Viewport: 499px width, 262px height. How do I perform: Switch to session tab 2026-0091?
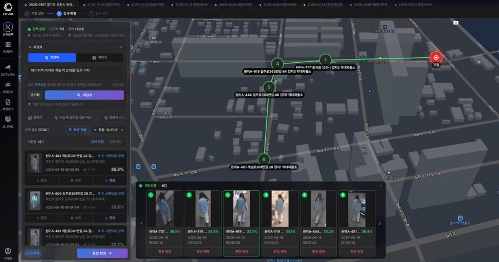(x=277, y=5)
